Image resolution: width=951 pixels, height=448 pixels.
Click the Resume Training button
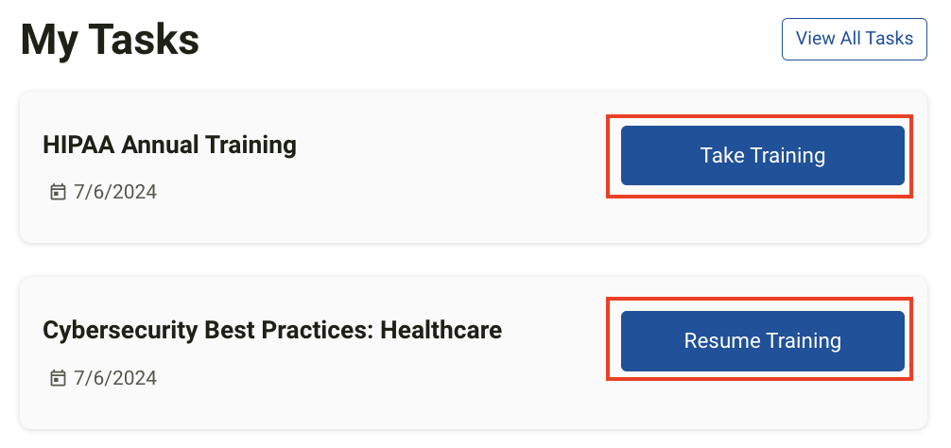762,340
